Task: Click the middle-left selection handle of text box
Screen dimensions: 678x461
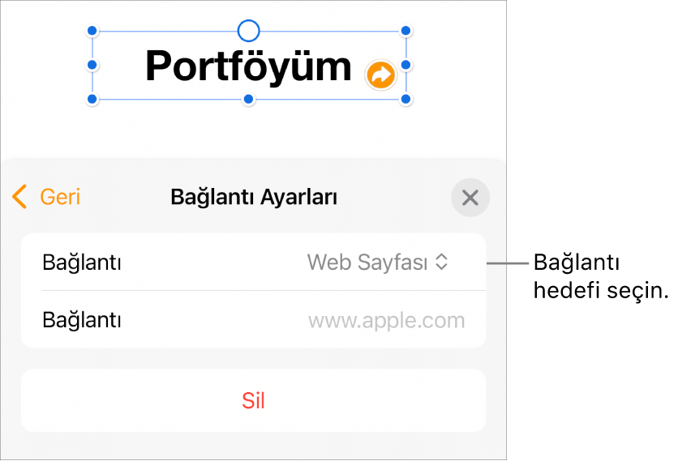Action: pyautogui.click(x=92, y=65)
